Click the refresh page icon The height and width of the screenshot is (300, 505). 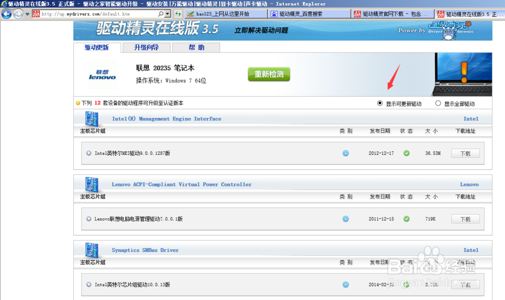[178, 14]
